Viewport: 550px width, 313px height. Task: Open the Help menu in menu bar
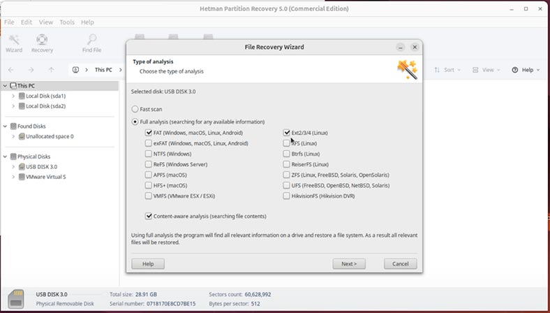point(87,22)
